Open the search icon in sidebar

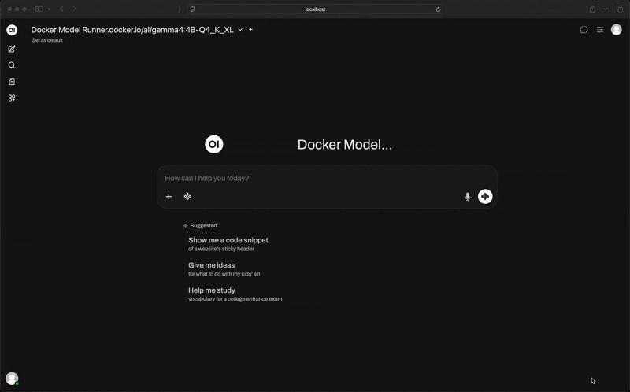(12, 65)
